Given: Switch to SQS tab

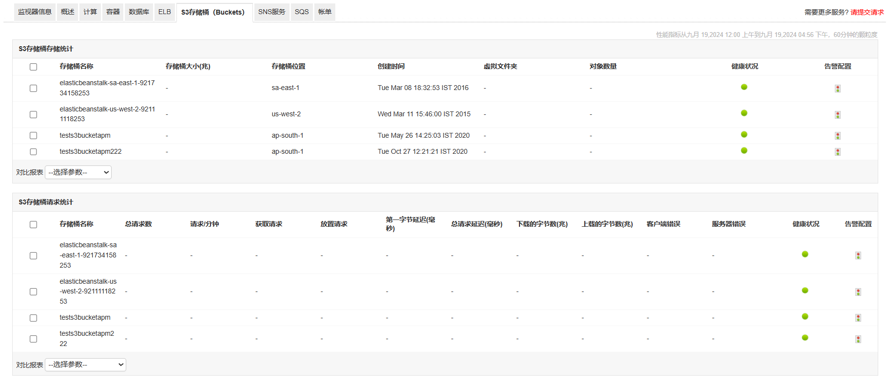Looking at the screenshot, I should pyautogui.click(x=302, y=12).
